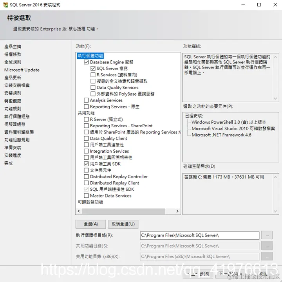This screenshot has width=282, height=282.
Task: Click feature list scroll-left arrow
Action: (79, 211)
